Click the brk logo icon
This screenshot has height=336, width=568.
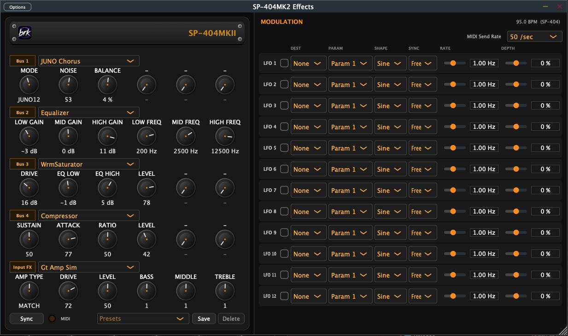tap(25, 33)
